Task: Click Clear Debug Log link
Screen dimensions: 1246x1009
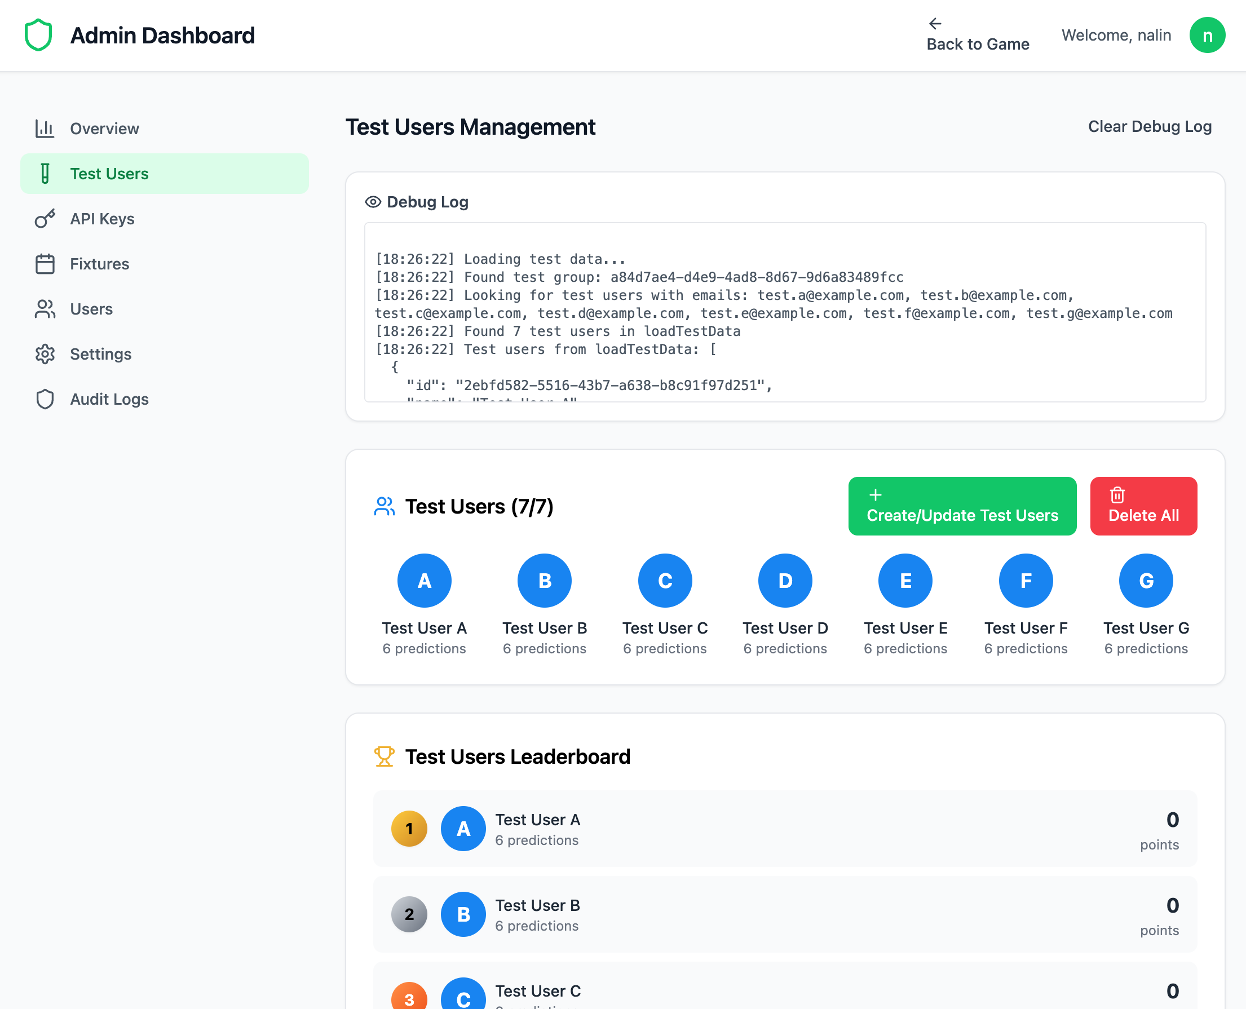Action: point(1150,127)
